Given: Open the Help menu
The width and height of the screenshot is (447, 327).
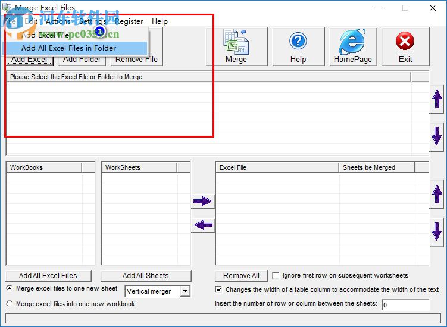Looking at the screenshot, I should point(160,21).
